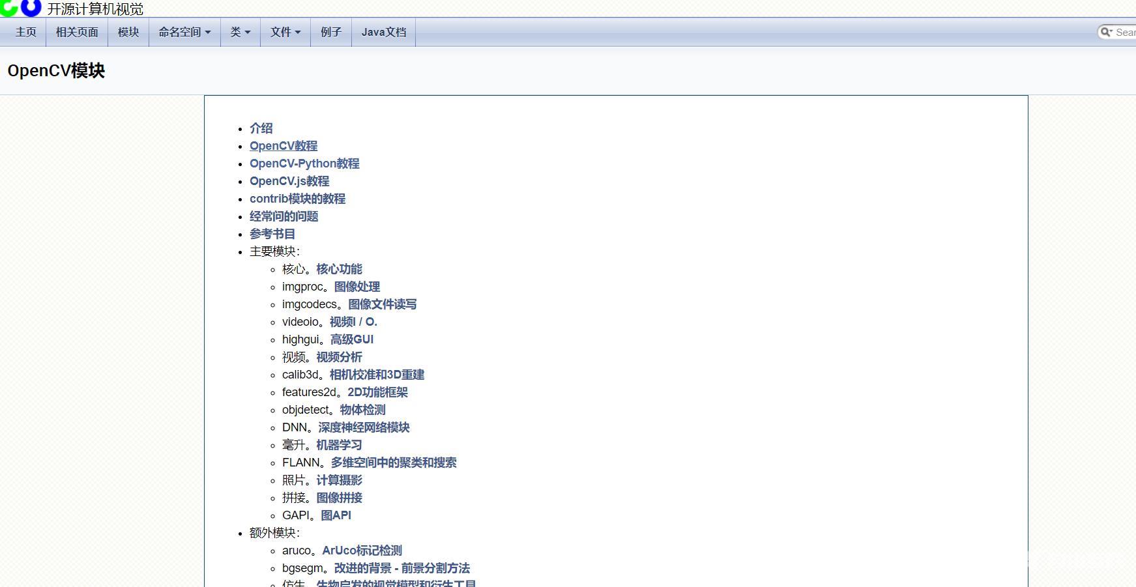Click the 开源计算机视觉 header text
The height and width of the screenshot is (587, 1136).
95,9
